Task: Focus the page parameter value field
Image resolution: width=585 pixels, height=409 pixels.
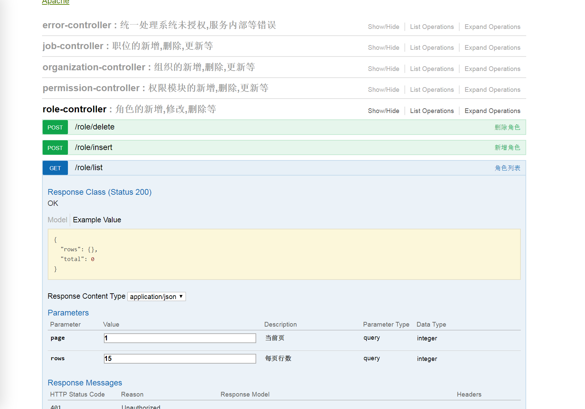Action: pyautogui.click(x=180, y=338)
